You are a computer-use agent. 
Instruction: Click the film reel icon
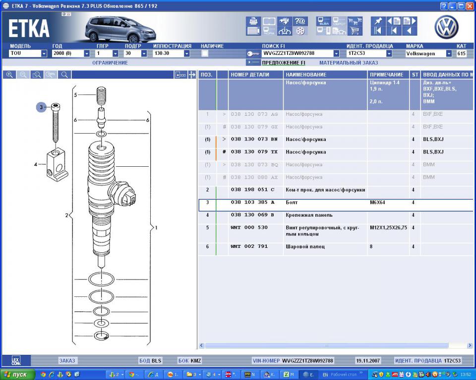click(x=300, y=31)
